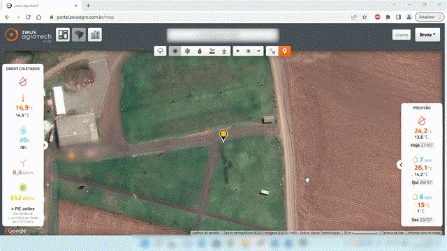The width and height of the screenshot is (447, 251).
Task: Click the 312 Wh/m² radiation value
Action: [22, 198]
